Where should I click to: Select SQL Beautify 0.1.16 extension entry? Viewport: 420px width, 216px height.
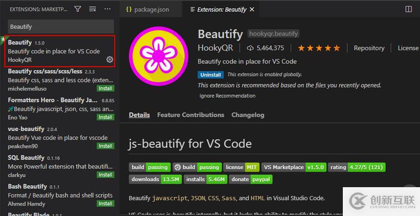click(60, 166)
